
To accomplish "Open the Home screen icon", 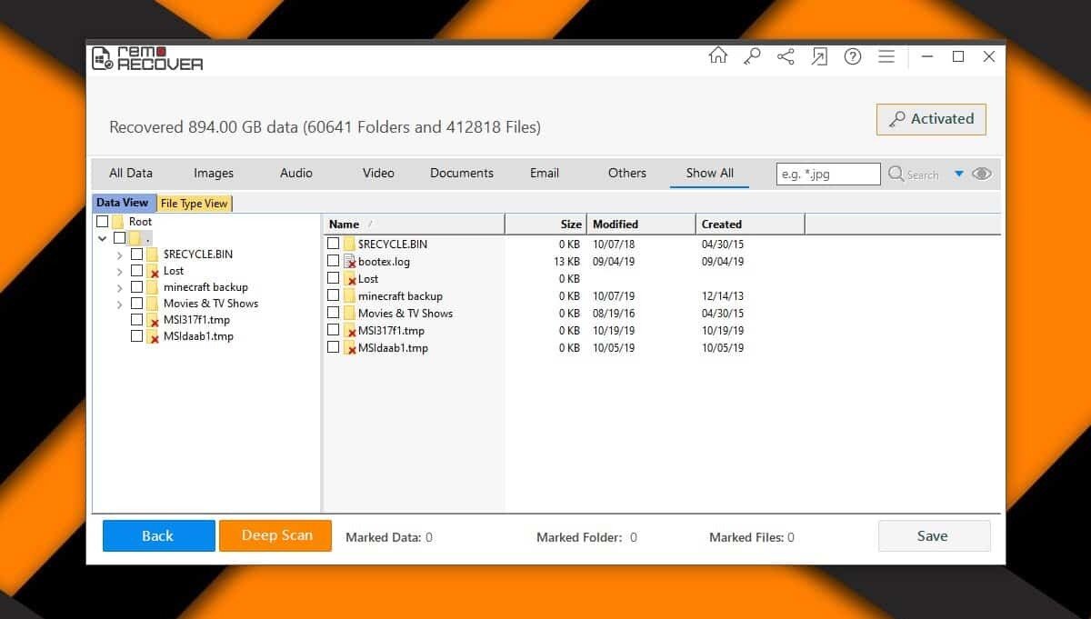I will tap(717, 55).
